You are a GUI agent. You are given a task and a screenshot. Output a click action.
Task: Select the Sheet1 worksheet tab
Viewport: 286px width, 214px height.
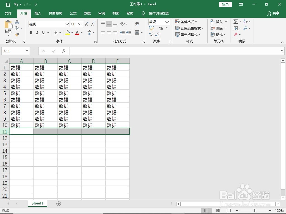coord(37,203)
